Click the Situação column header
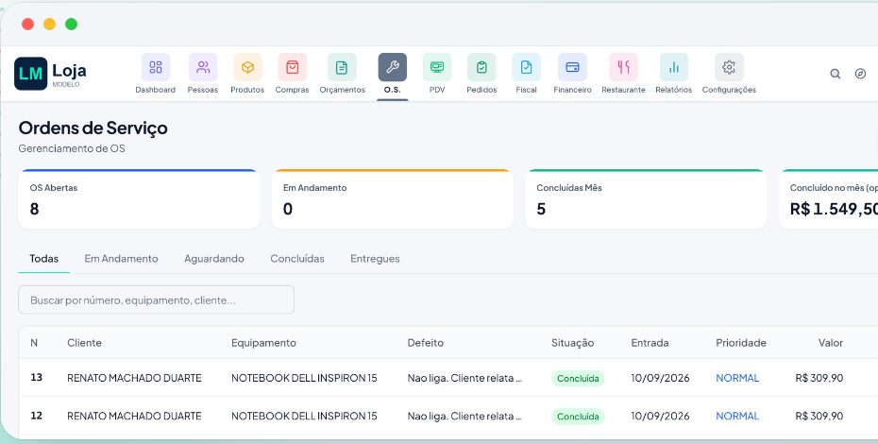The image size is (878, 444). tap(572, 343)
